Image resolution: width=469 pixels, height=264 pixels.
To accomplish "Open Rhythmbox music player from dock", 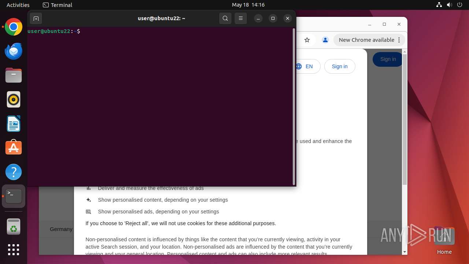I will [x=14, y=99].
